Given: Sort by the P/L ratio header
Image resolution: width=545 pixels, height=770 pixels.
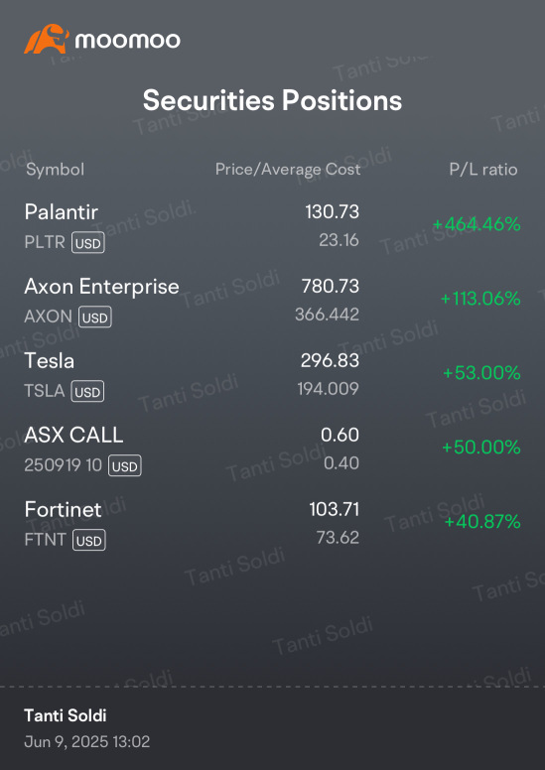Looking at the screenshot, I should click(483, 170).
